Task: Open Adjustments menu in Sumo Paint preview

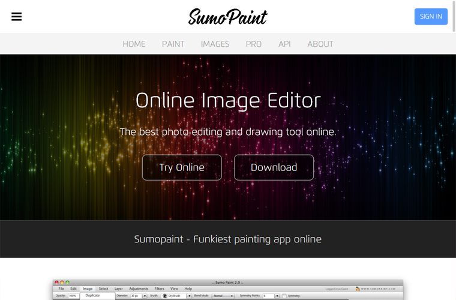Action: tap(139, 289)
